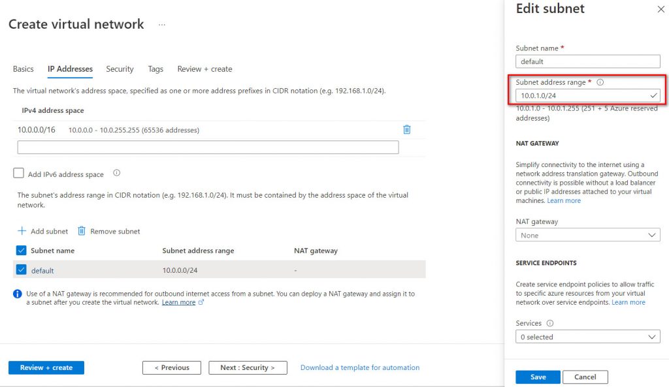Click the info icon beside Services

pyautogui.click(x=549, y=323)
